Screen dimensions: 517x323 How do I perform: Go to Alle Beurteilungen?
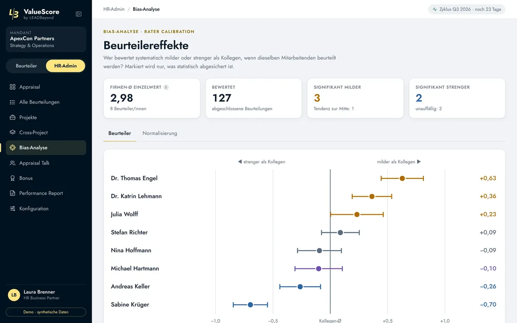pyautogui.click(x=46, y=102)
